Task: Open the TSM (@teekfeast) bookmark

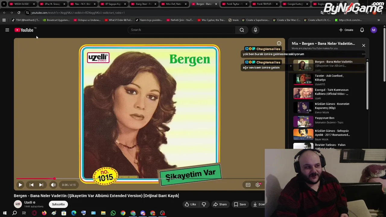Action: [x=26, y=20]
